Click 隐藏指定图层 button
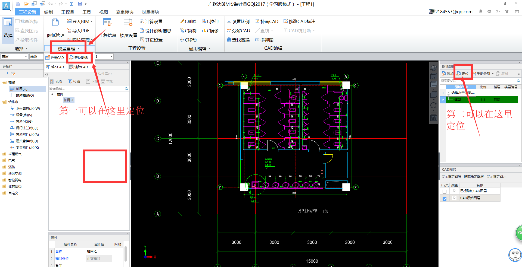 (x=474, y=177)
